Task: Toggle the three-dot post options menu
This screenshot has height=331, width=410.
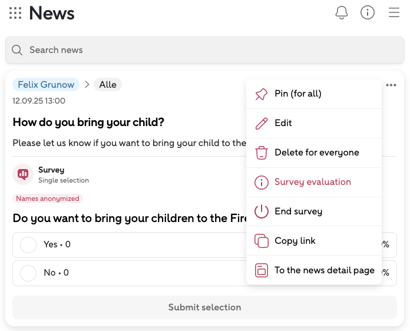Action: (x=391, y=85)
